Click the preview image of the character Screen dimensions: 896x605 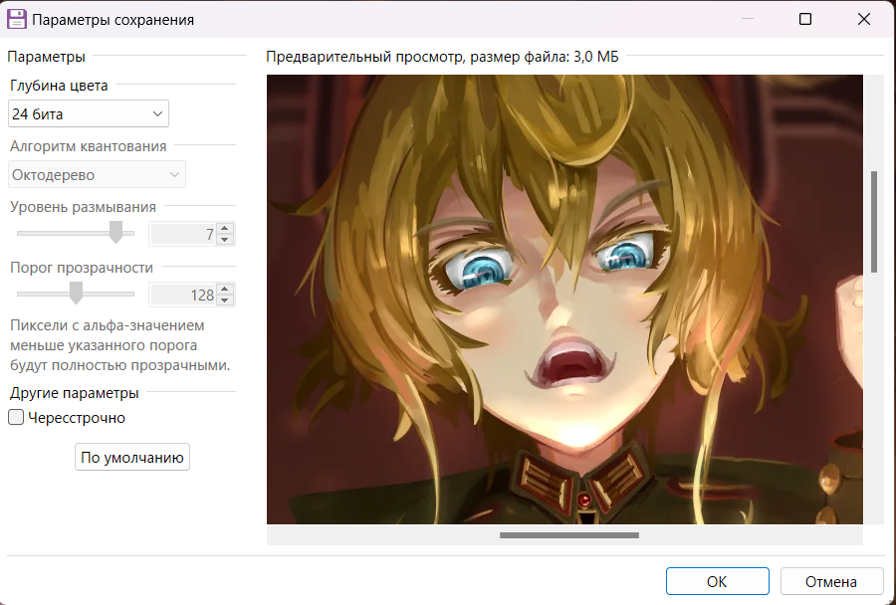click(564, 300)
